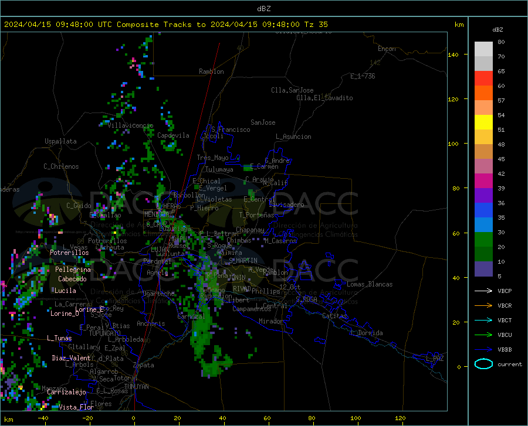This screenshot has width=528, height=426.
Task: Click the SanJose map label
Action: click(x=263, y=122)
